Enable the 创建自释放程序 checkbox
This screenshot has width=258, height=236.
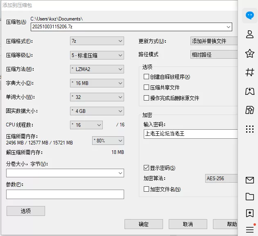tap(146, 77)
